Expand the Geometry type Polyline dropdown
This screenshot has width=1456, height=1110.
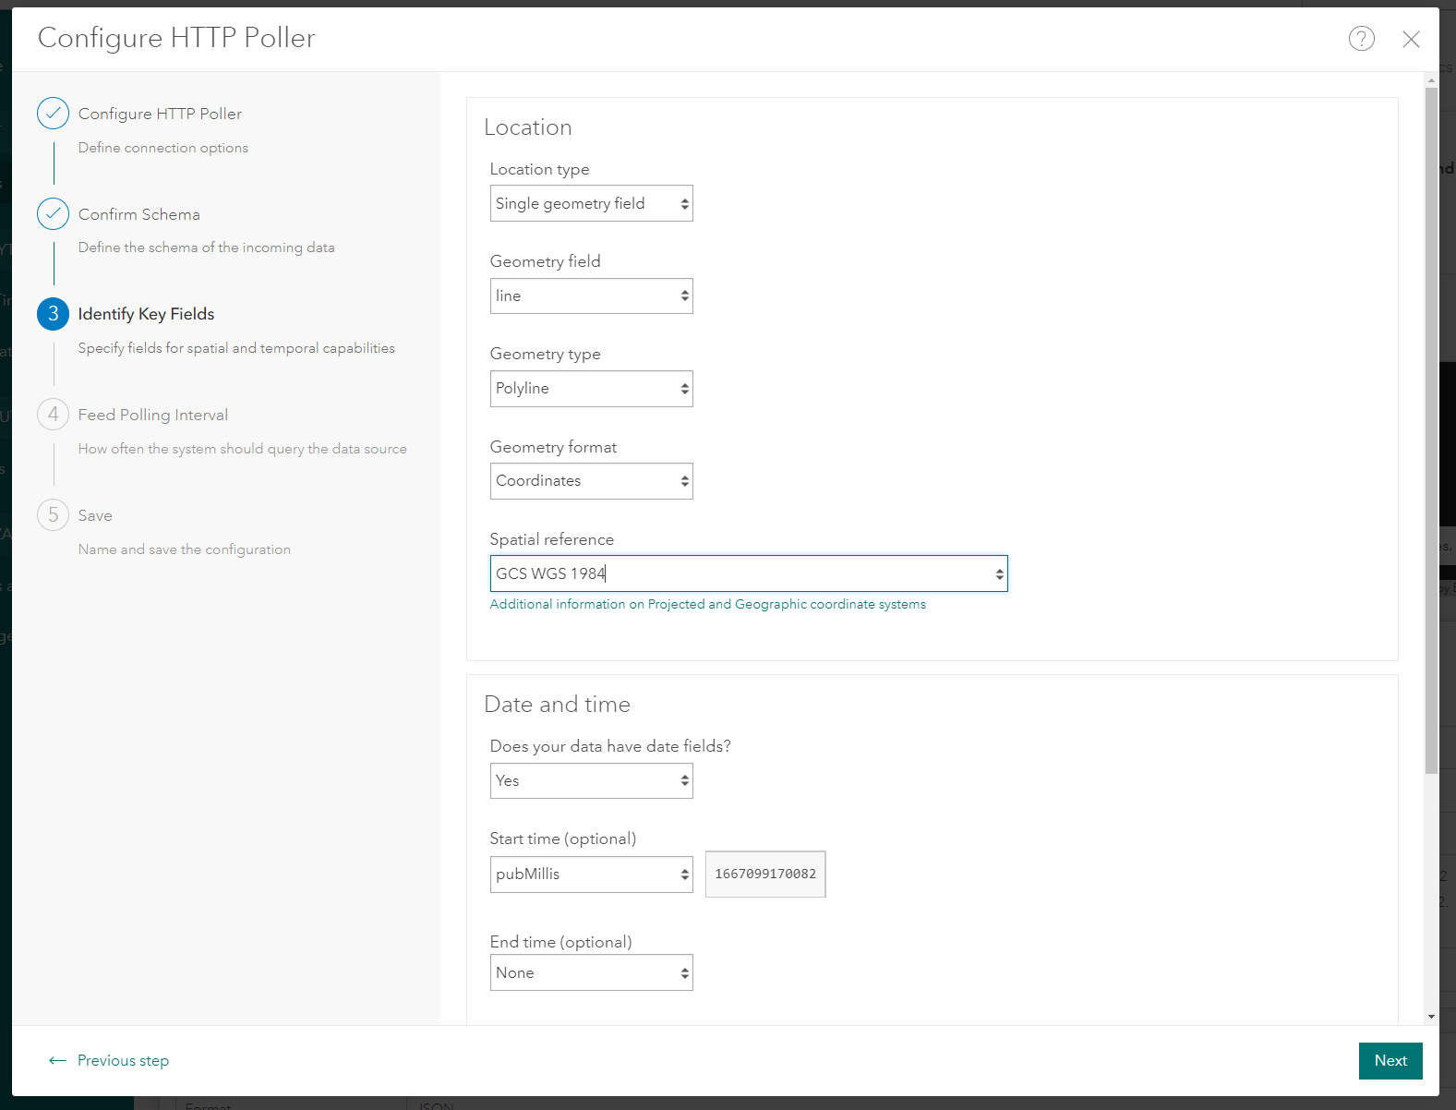[x=591, y=389]
